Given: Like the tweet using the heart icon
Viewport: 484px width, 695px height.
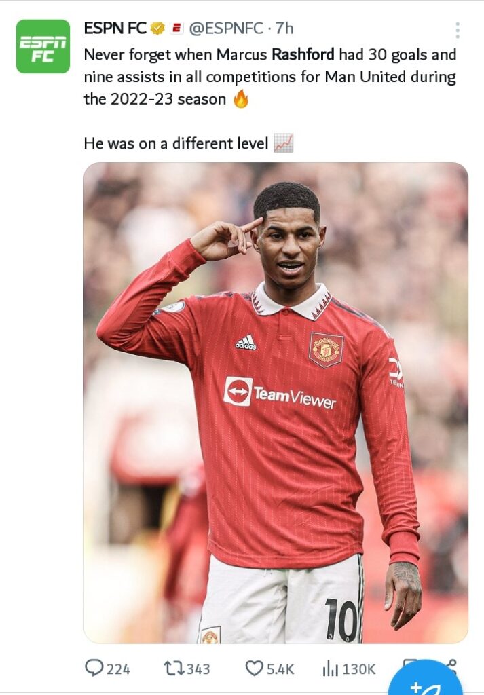Looking at the screenshot, I should (255, 668).
